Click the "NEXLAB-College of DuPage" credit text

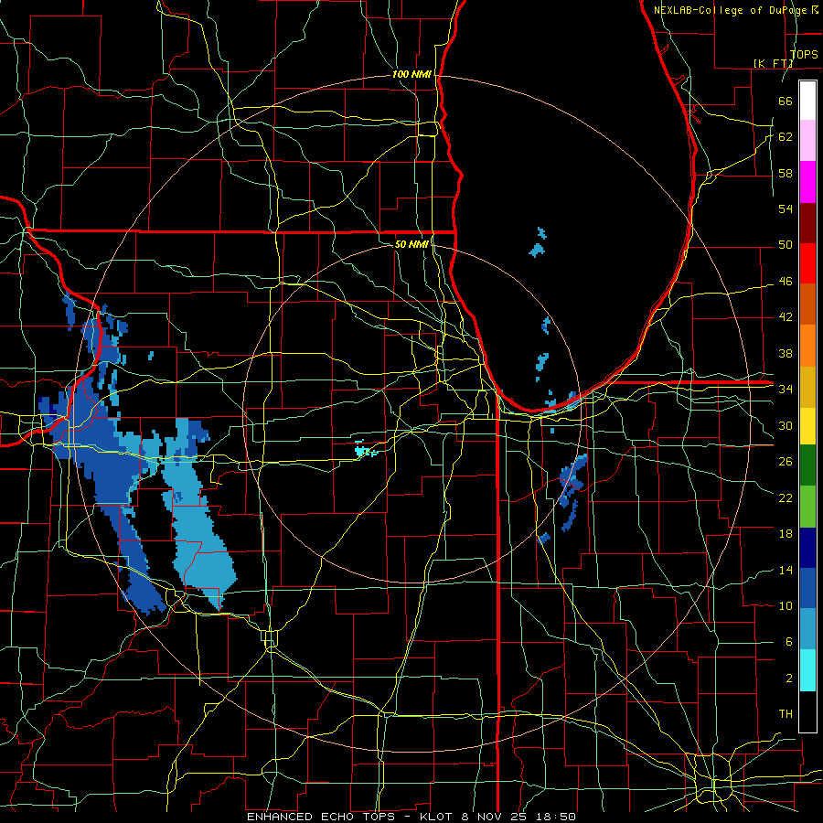point(732,10)
